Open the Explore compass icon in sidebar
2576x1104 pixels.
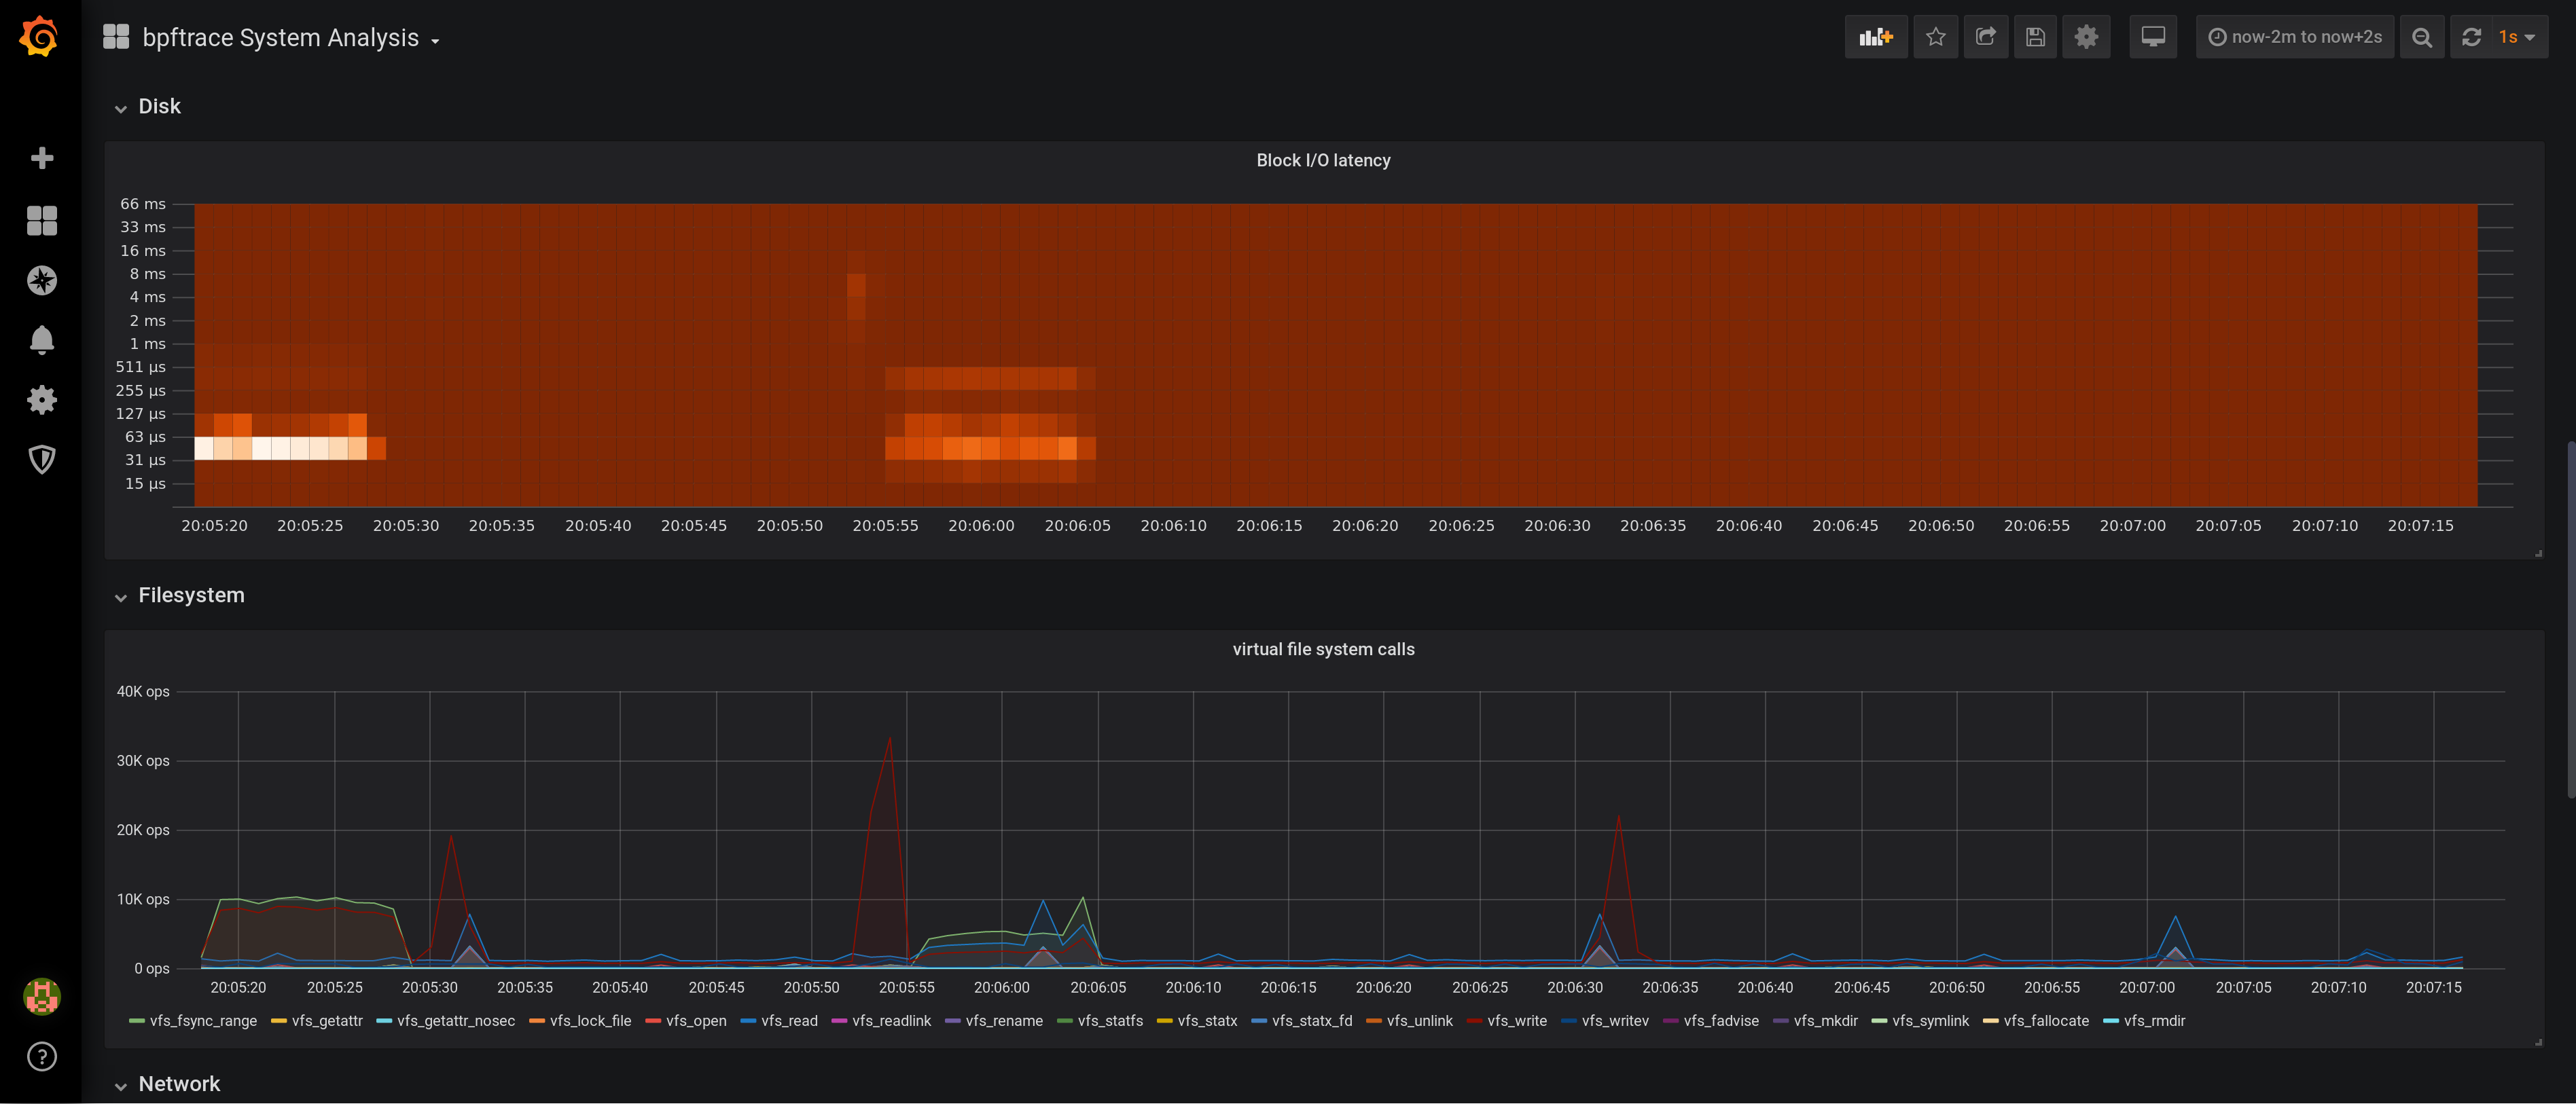[41, 280]
